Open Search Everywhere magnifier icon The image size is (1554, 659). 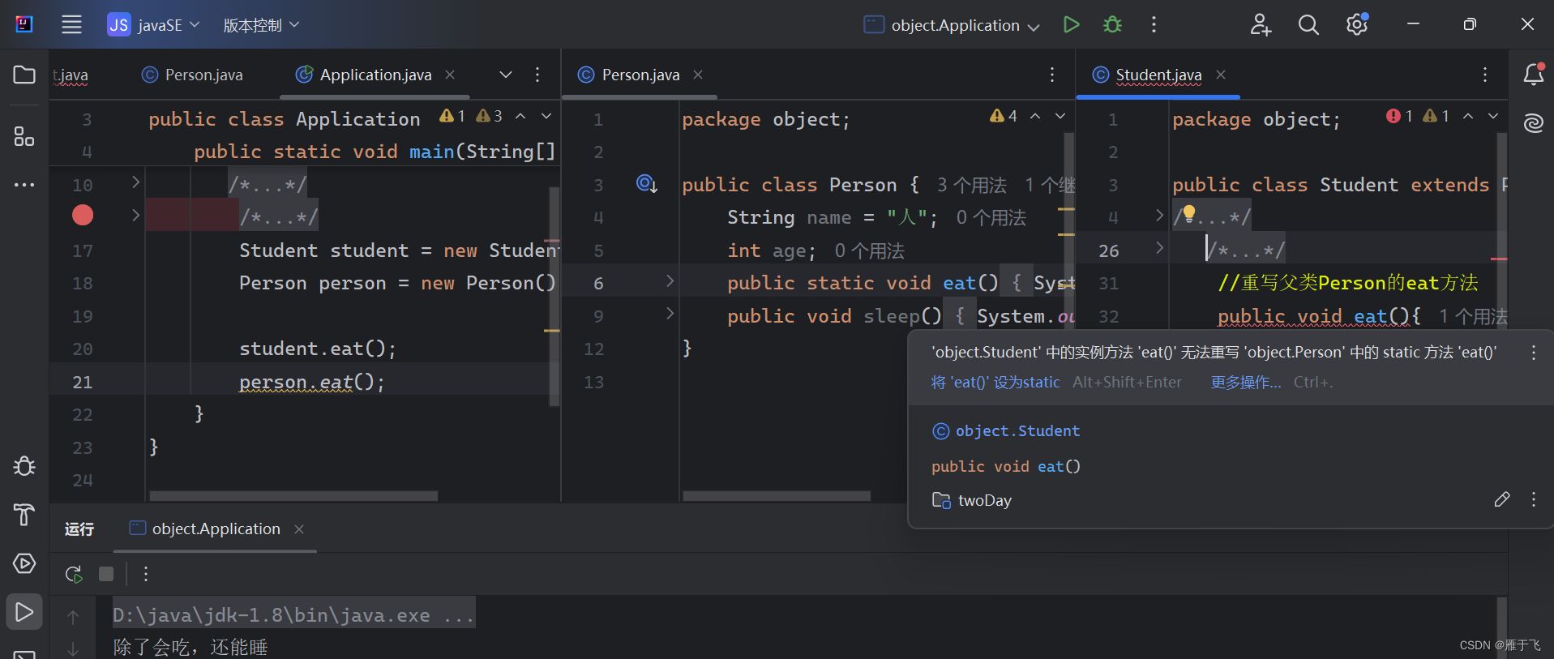1308,24
